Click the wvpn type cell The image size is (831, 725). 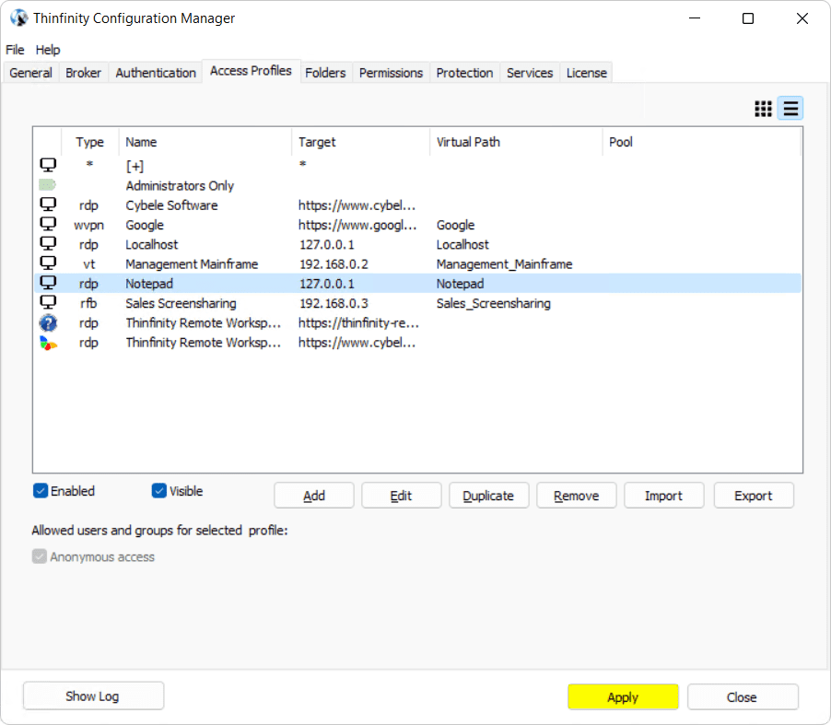[89, 225]
